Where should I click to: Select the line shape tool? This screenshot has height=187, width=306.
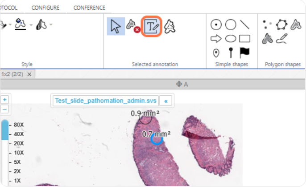pyautogui.click(x=244, y=24)
